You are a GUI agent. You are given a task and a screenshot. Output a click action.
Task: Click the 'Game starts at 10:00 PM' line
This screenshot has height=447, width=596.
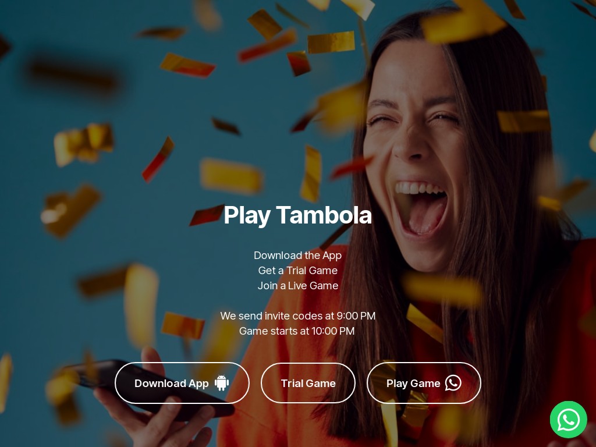coord(297,331)
